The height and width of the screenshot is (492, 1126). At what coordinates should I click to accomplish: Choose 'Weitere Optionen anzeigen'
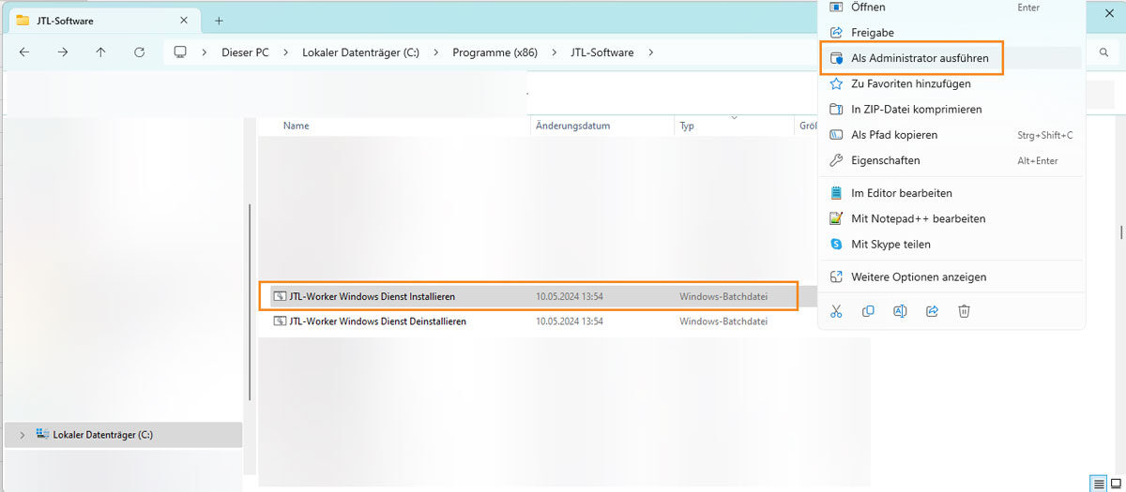[918, 276]
